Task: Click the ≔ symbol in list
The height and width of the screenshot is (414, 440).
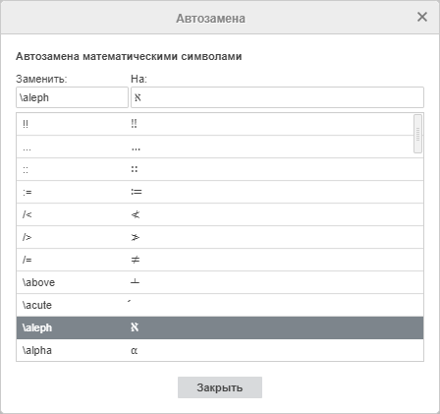Action: [x=137, y=192]
